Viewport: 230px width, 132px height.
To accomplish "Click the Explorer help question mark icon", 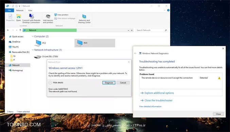I will [x=168, y=10].
